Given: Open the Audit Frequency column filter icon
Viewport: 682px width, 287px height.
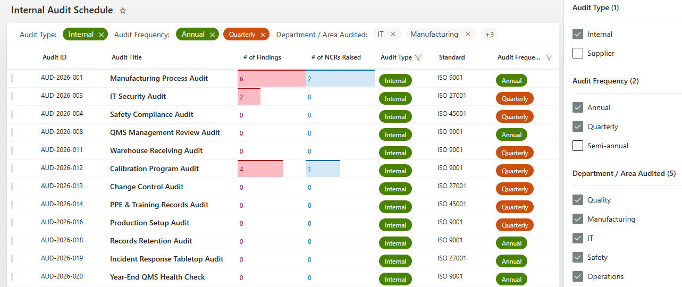Looking at the screenshot, I should tap(549, 57).
